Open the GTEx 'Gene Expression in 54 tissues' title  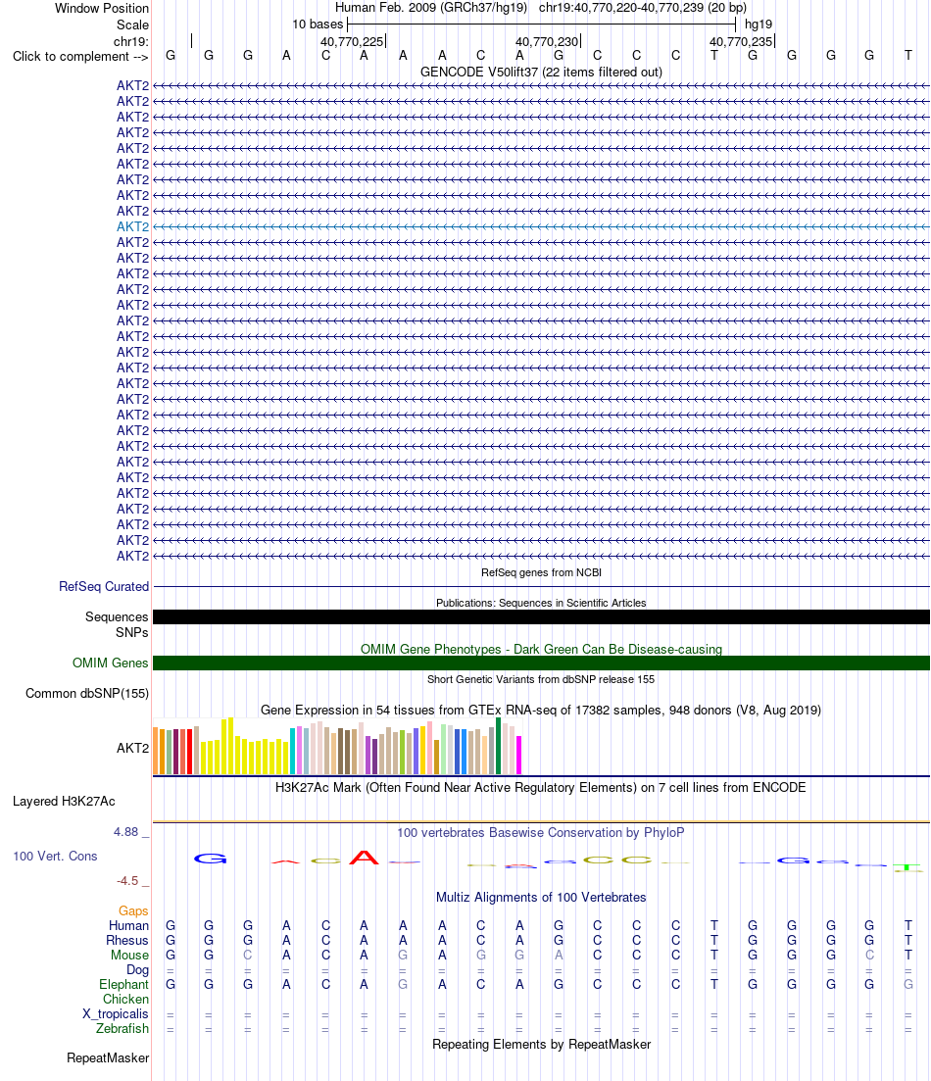[x=541, y=711]
